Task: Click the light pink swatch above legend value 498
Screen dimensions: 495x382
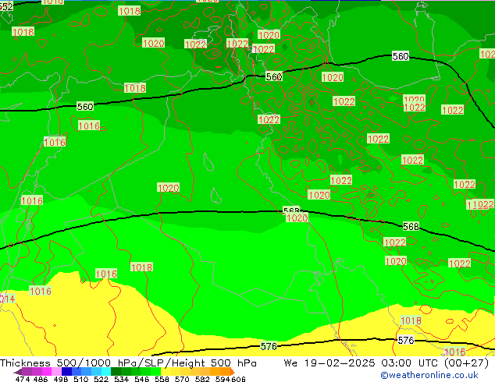Action: (x=56, y=372)
